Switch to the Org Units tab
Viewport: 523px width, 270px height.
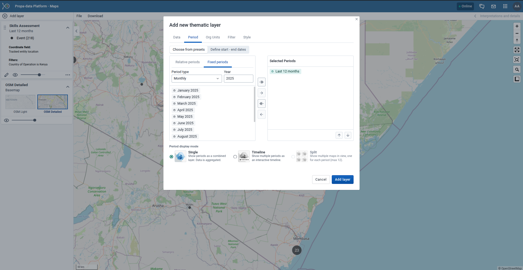213,37
